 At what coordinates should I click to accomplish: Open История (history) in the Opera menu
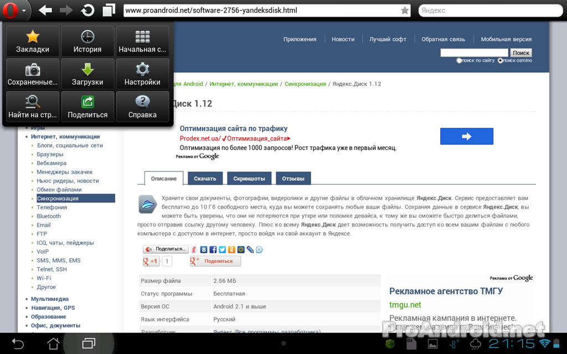point(87,41)
